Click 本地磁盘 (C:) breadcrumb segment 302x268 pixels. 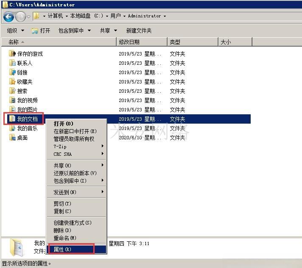pos(87,16)
